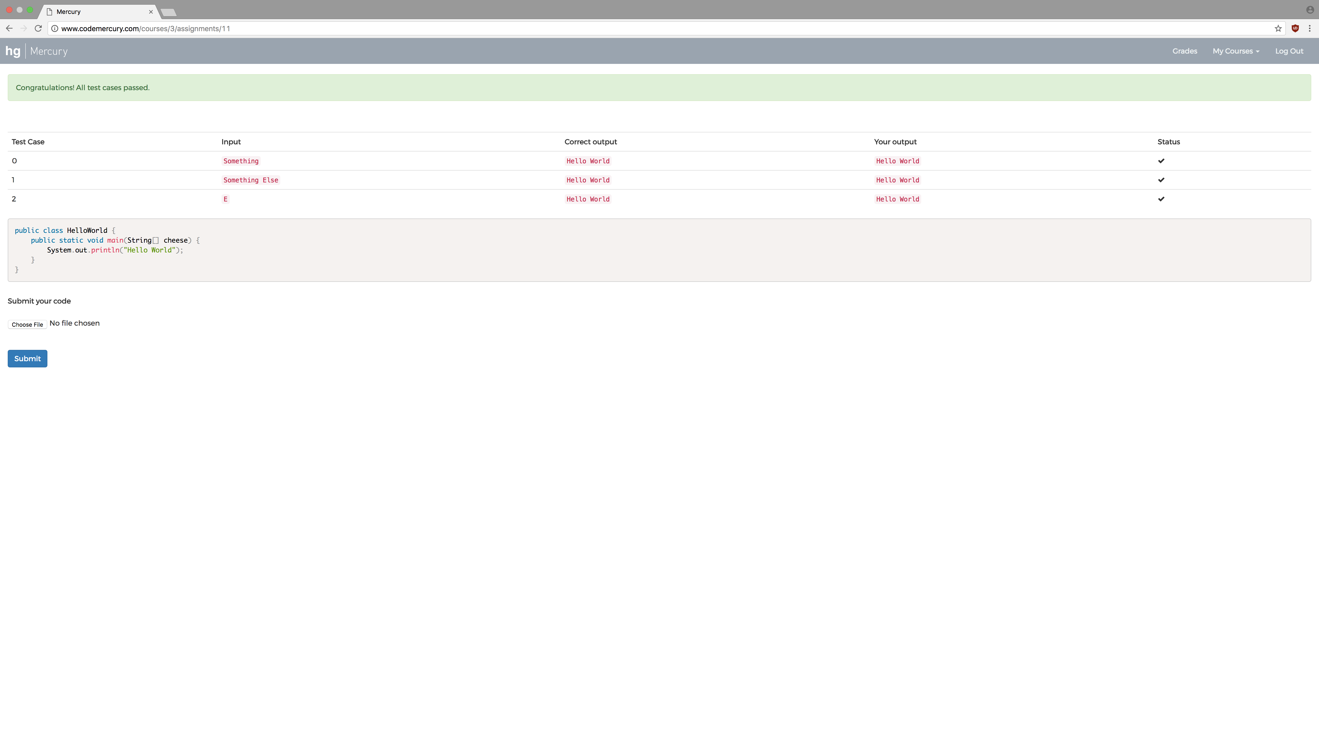Reload the page with refresh icon
This screenshot has width=1319, height=742.
38,29
